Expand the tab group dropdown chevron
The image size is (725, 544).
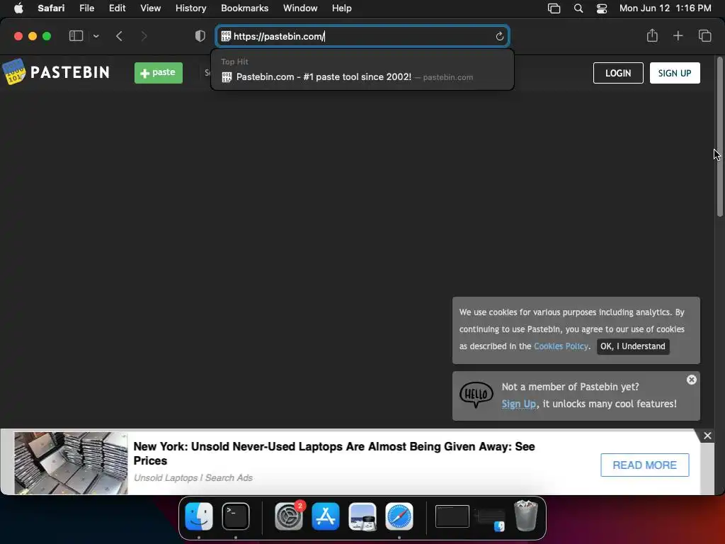[96, 36]
